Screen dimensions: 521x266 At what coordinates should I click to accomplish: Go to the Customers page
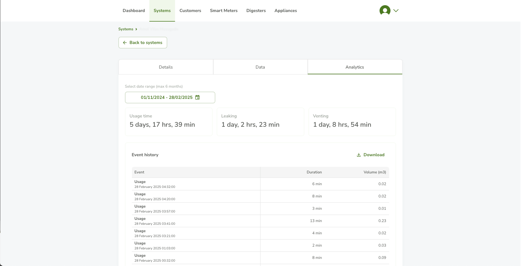click(190, 11)
